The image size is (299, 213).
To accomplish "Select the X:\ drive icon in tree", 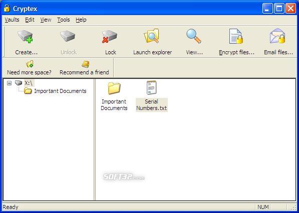I will pyautogui.click(x=19, y=83).
